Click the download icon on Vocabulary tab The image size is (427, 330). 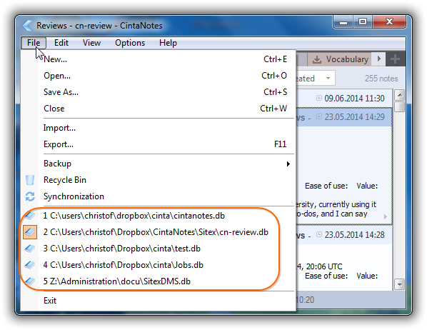point(317,59)
